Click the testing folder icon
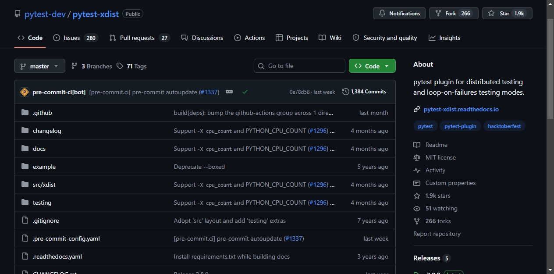This screenshot has height=274, width=554. [x=25, y=203]
